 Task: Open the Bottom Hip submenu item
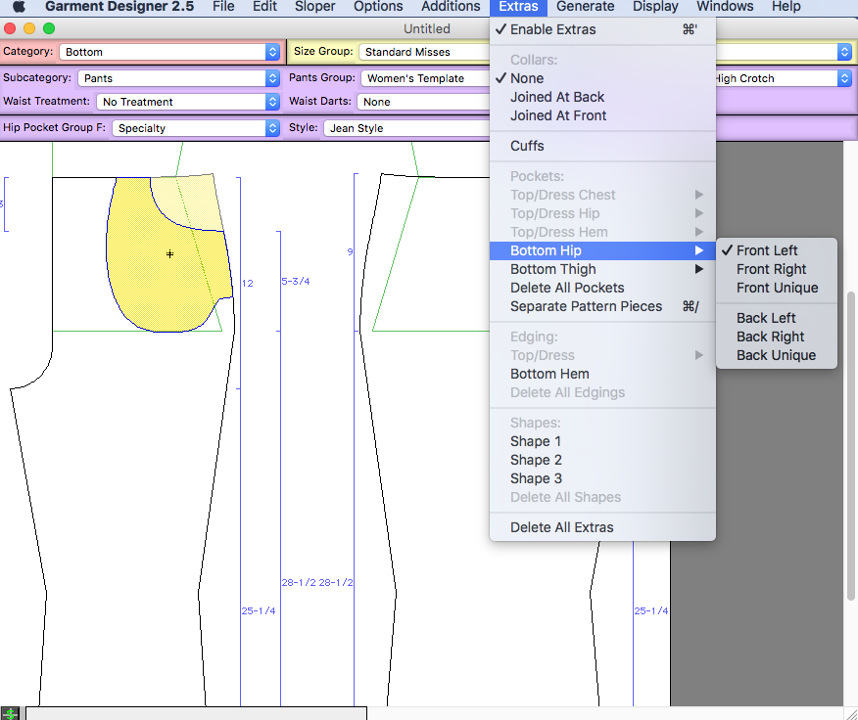coord(602,250)
